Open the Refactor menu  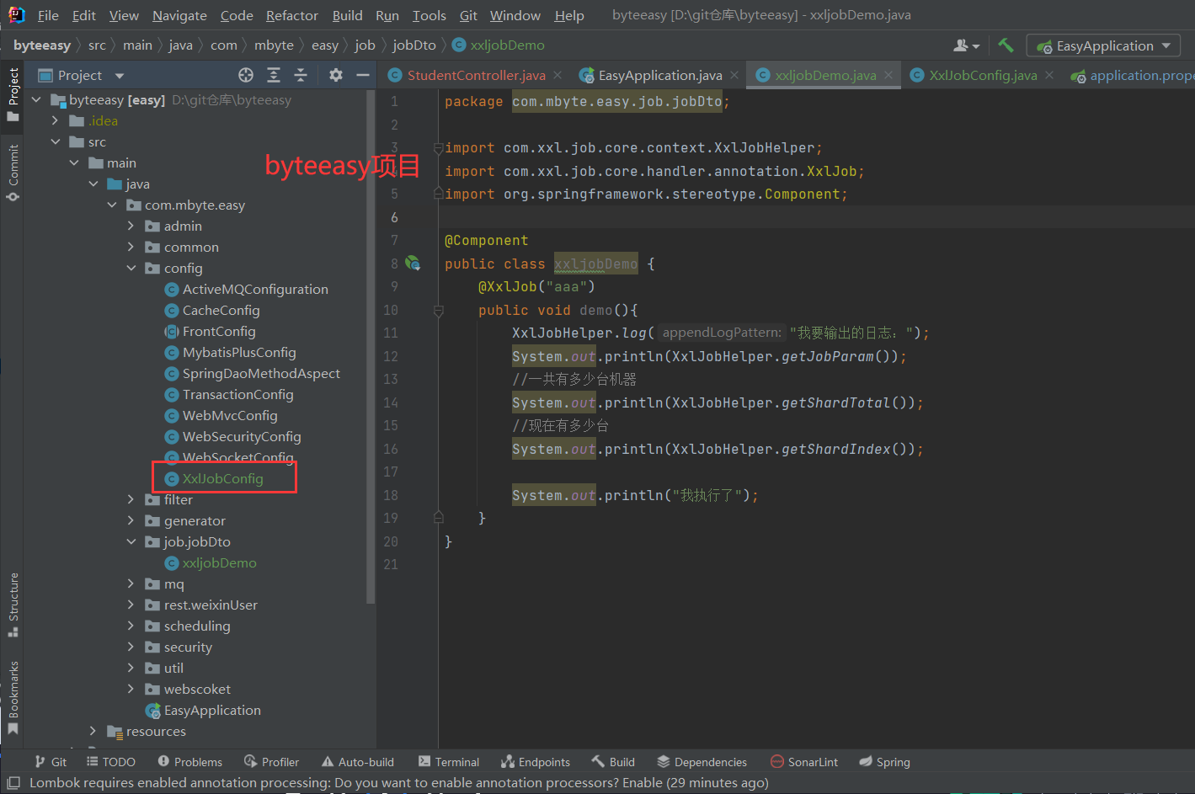tap(292, 15)
